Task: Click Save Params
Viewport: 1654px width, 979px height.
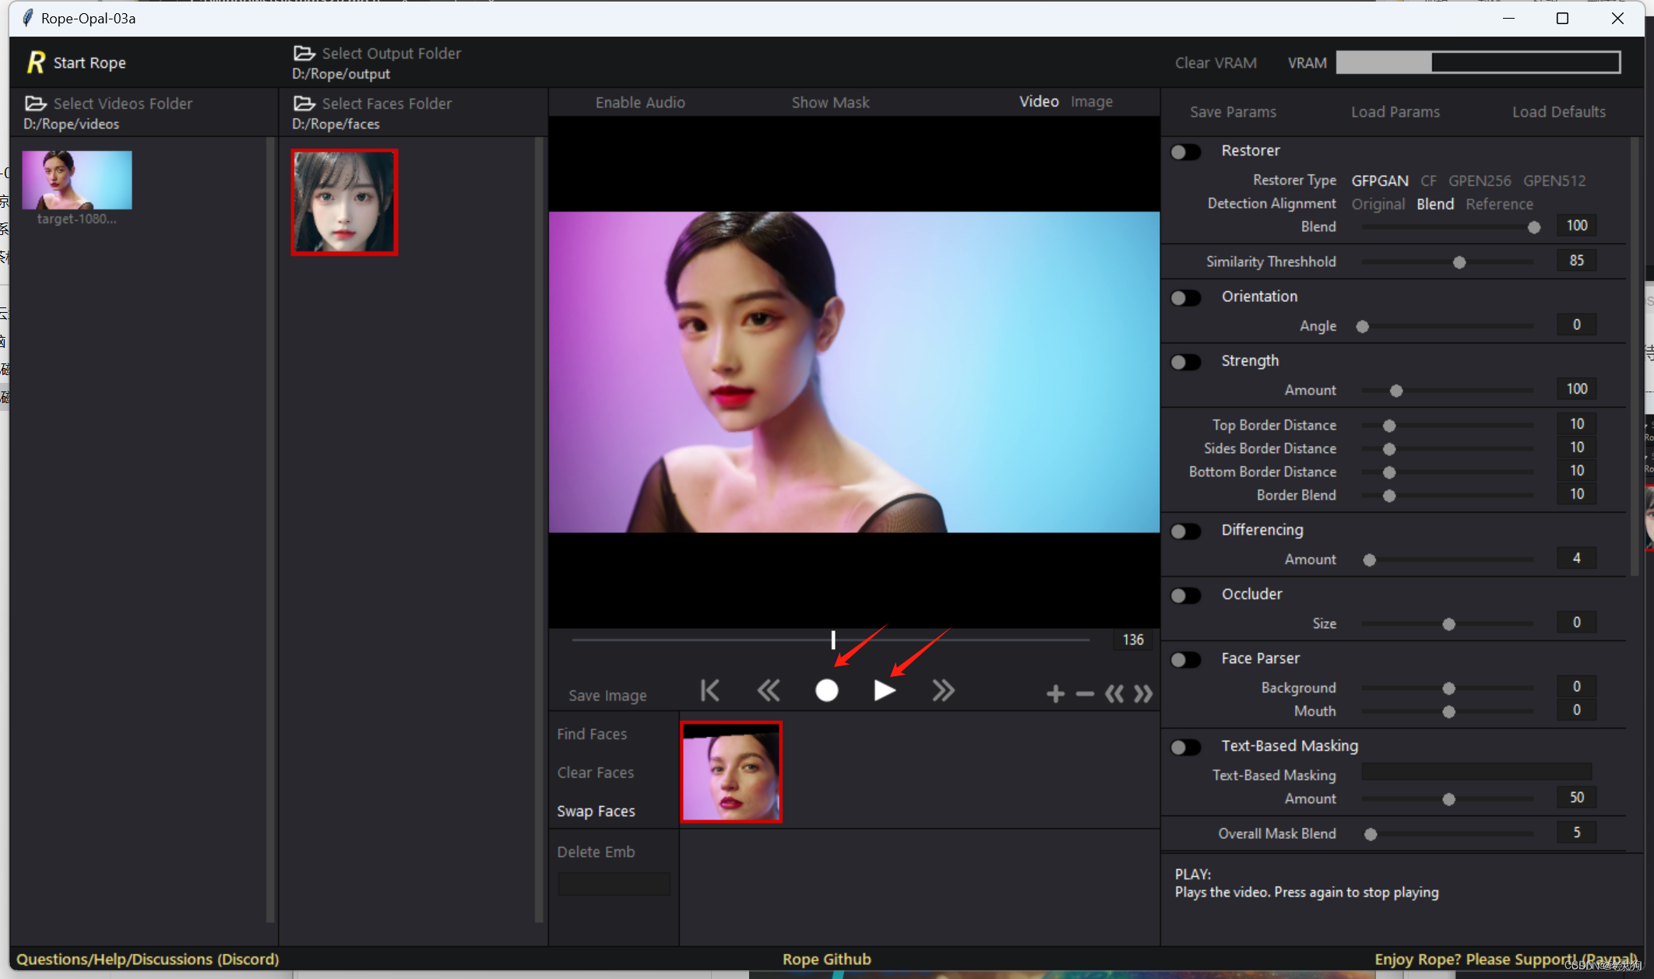Action: pos(1233,112)
